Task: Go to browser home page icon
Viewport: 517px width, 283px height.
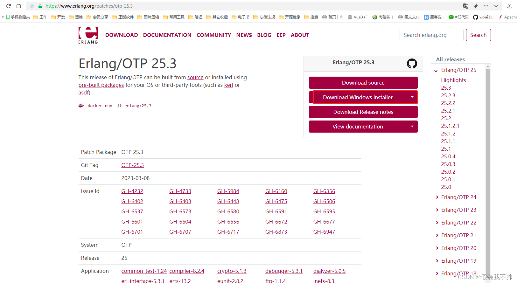Action: click(19, 6)
